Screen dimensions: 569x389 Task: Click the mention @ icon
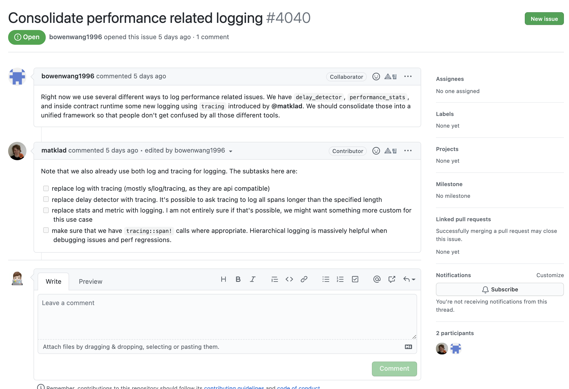[x=377, y=279]
